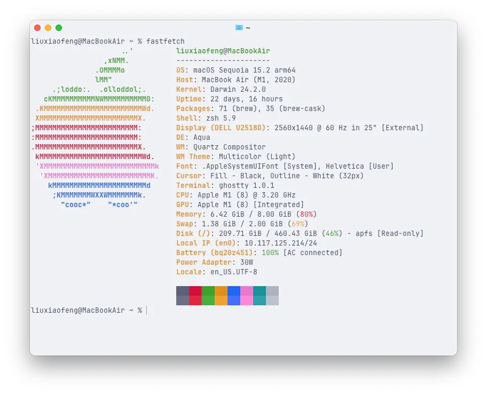487x395 pixels.
Task: Click the "Local IP (en0)" label
Action: 206,243
